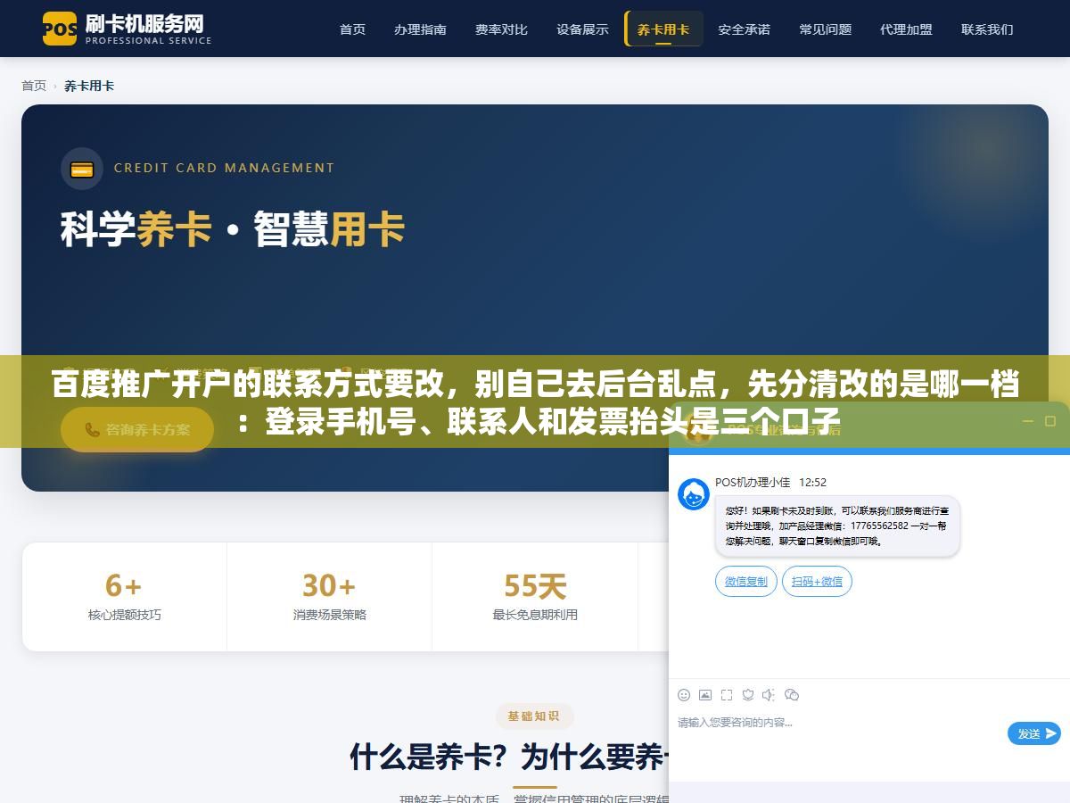1070x803 pixels.
Task: Click the POS机办理小佳 agent avatar
Action: tap(694, 494)
